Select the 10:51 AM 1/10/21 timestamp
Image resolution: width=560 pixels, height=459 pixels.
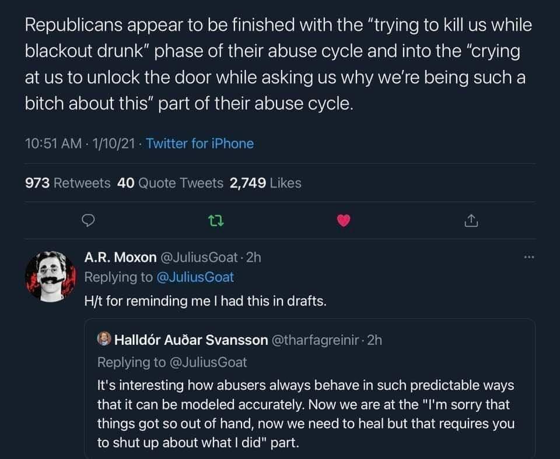[80, 143]
